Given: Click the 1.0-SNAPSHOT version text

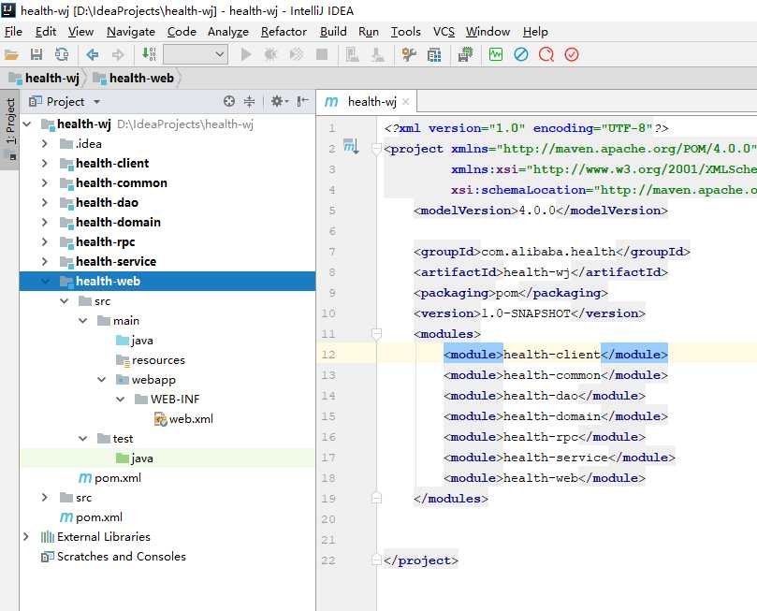Looking at the screenshot, I should tap(526, 313).
